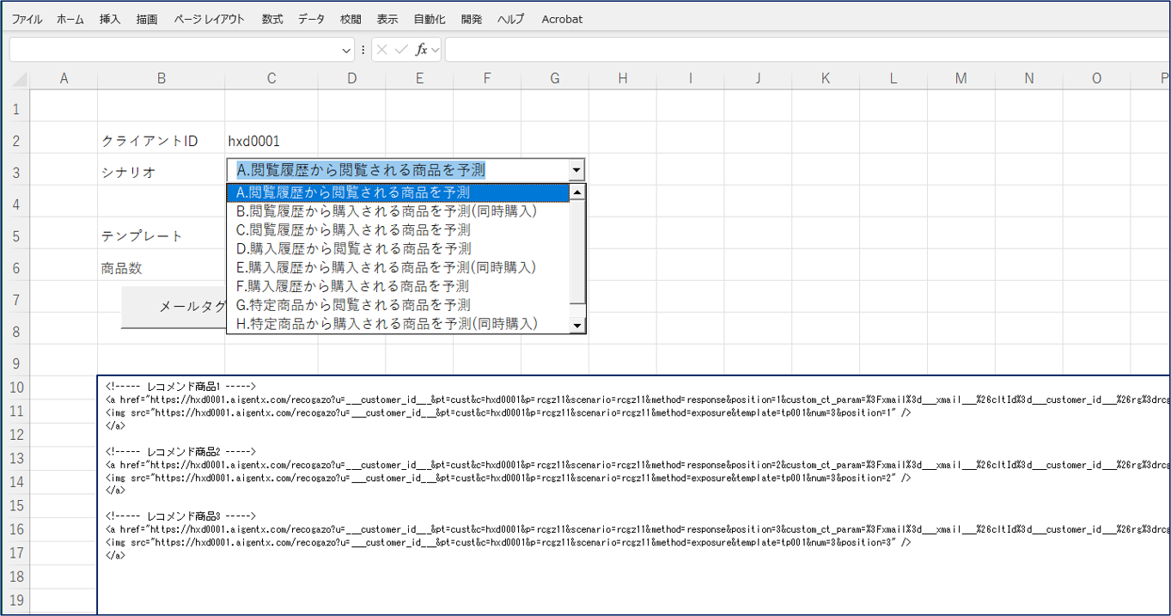Screen dimensions: 1171x616
Task: Click the レコメンド商品3 comment line
Action: (180, 516)
